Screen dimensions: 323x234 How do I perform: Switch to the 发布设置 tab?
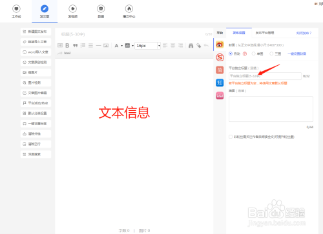click(239, 33)
